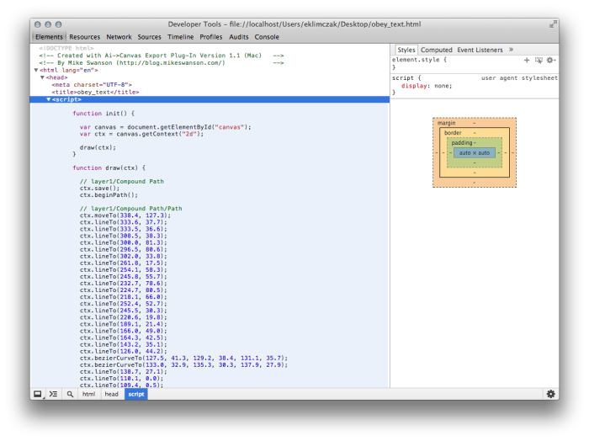Viewport: 589px width, 441px height.
Task: Click the display property name
Action: pos(414,86)
